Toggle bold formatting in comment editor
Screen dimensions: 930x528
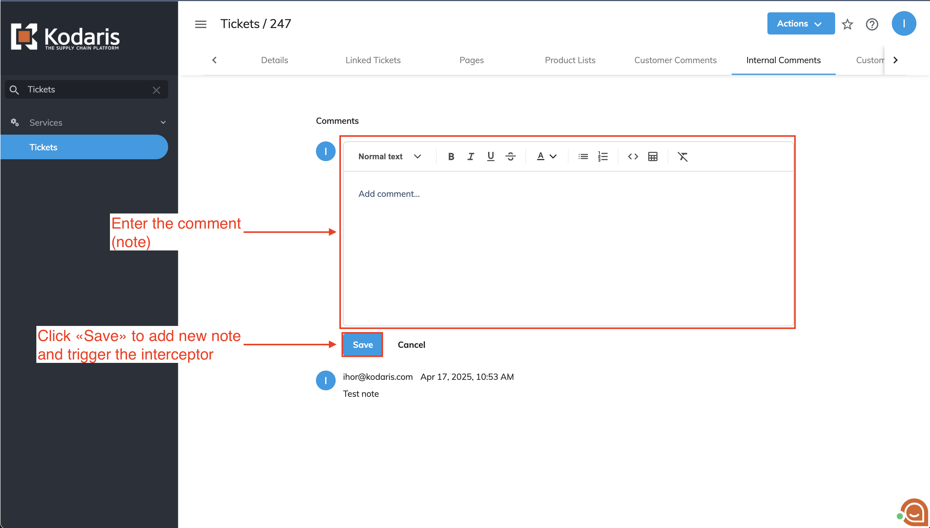(451, 157)
